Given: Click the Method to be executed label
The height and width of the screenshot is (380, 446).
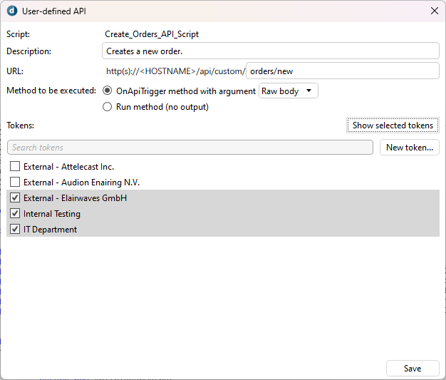Looking at the screenshot, I should [x=51, y=91].
